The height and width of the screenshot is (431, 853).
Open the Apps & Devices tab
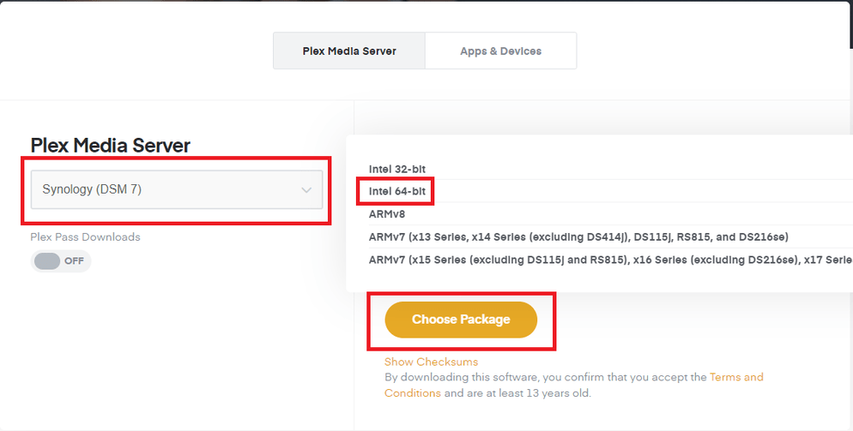click(x=500, y=51)
